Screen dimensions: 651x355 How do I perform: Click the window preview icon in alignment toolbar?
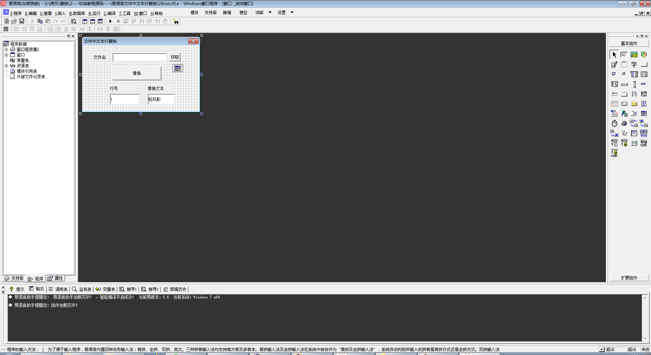pos(6,29)
